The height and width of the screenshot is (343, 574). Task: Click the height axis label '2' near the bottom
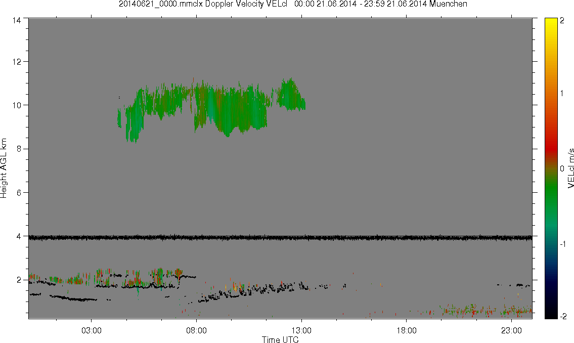point(18,280)
